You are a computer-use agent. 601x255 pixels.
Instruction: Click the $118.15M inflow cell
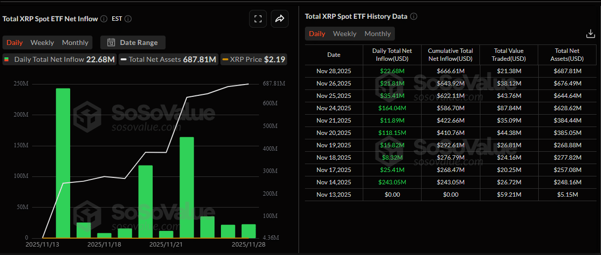[392, 133]
